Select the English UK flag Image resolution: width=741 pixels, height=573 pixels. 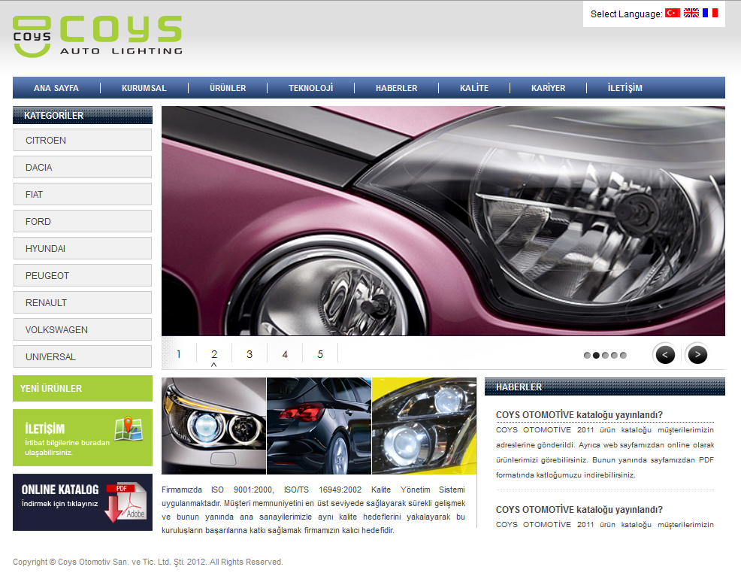click(x=691, y=14)
